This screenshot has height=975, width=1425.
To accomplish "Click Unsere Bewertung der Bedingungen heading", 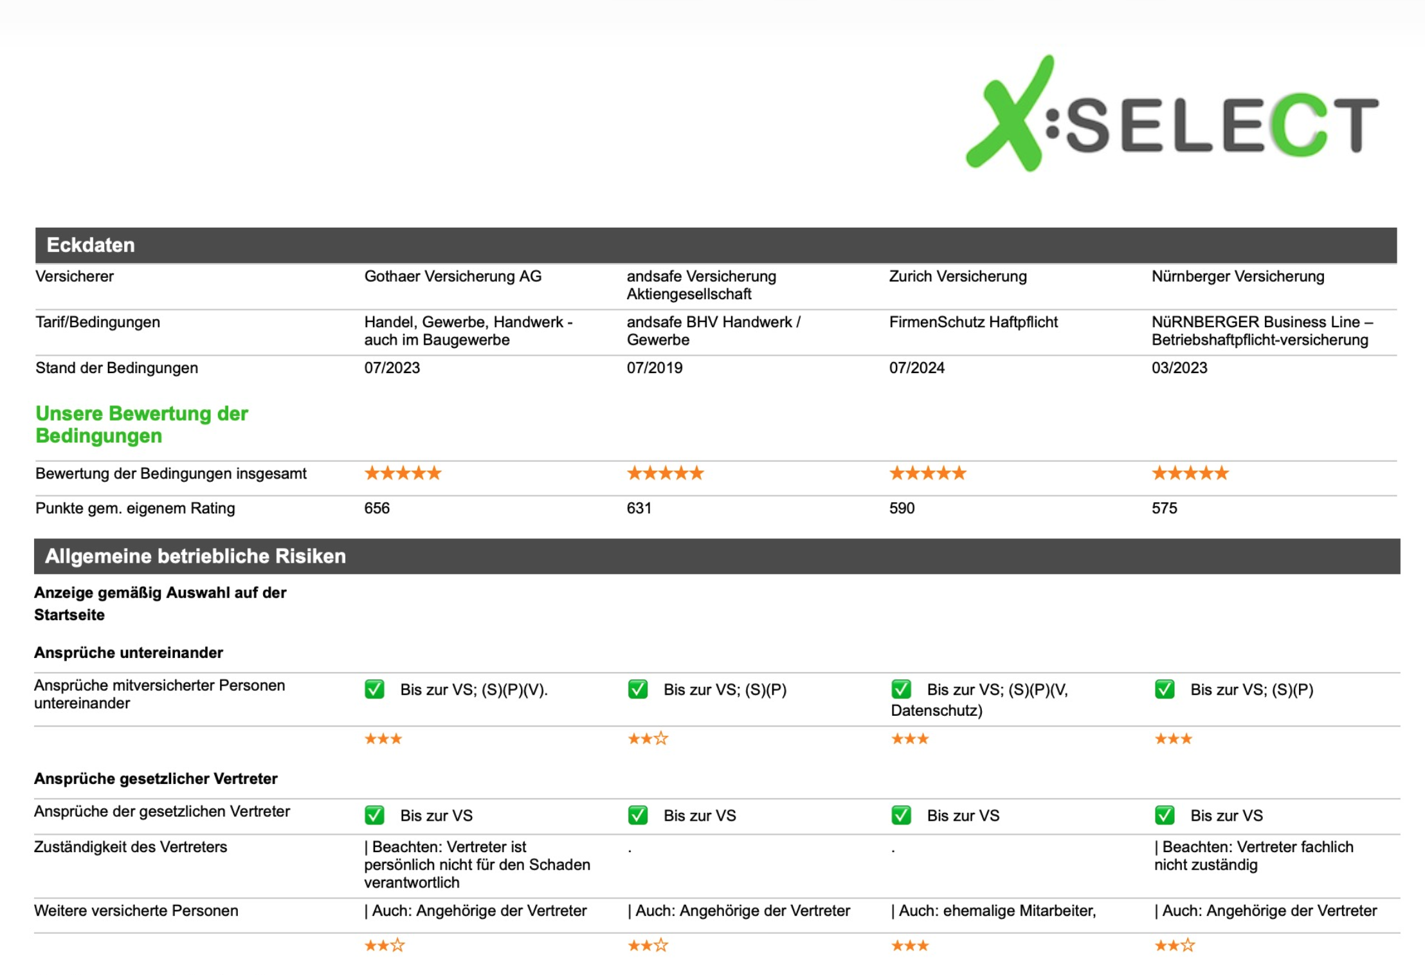I will (x=141, y=424).
